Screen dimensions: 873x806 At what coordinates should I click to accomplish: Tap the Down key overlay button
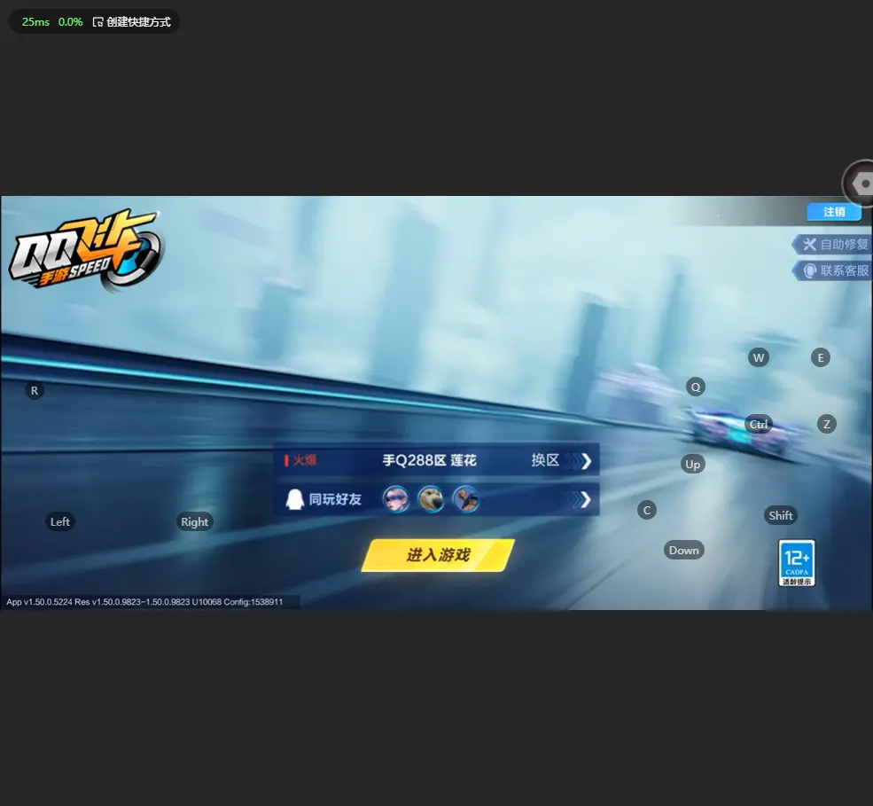[683, 551]
